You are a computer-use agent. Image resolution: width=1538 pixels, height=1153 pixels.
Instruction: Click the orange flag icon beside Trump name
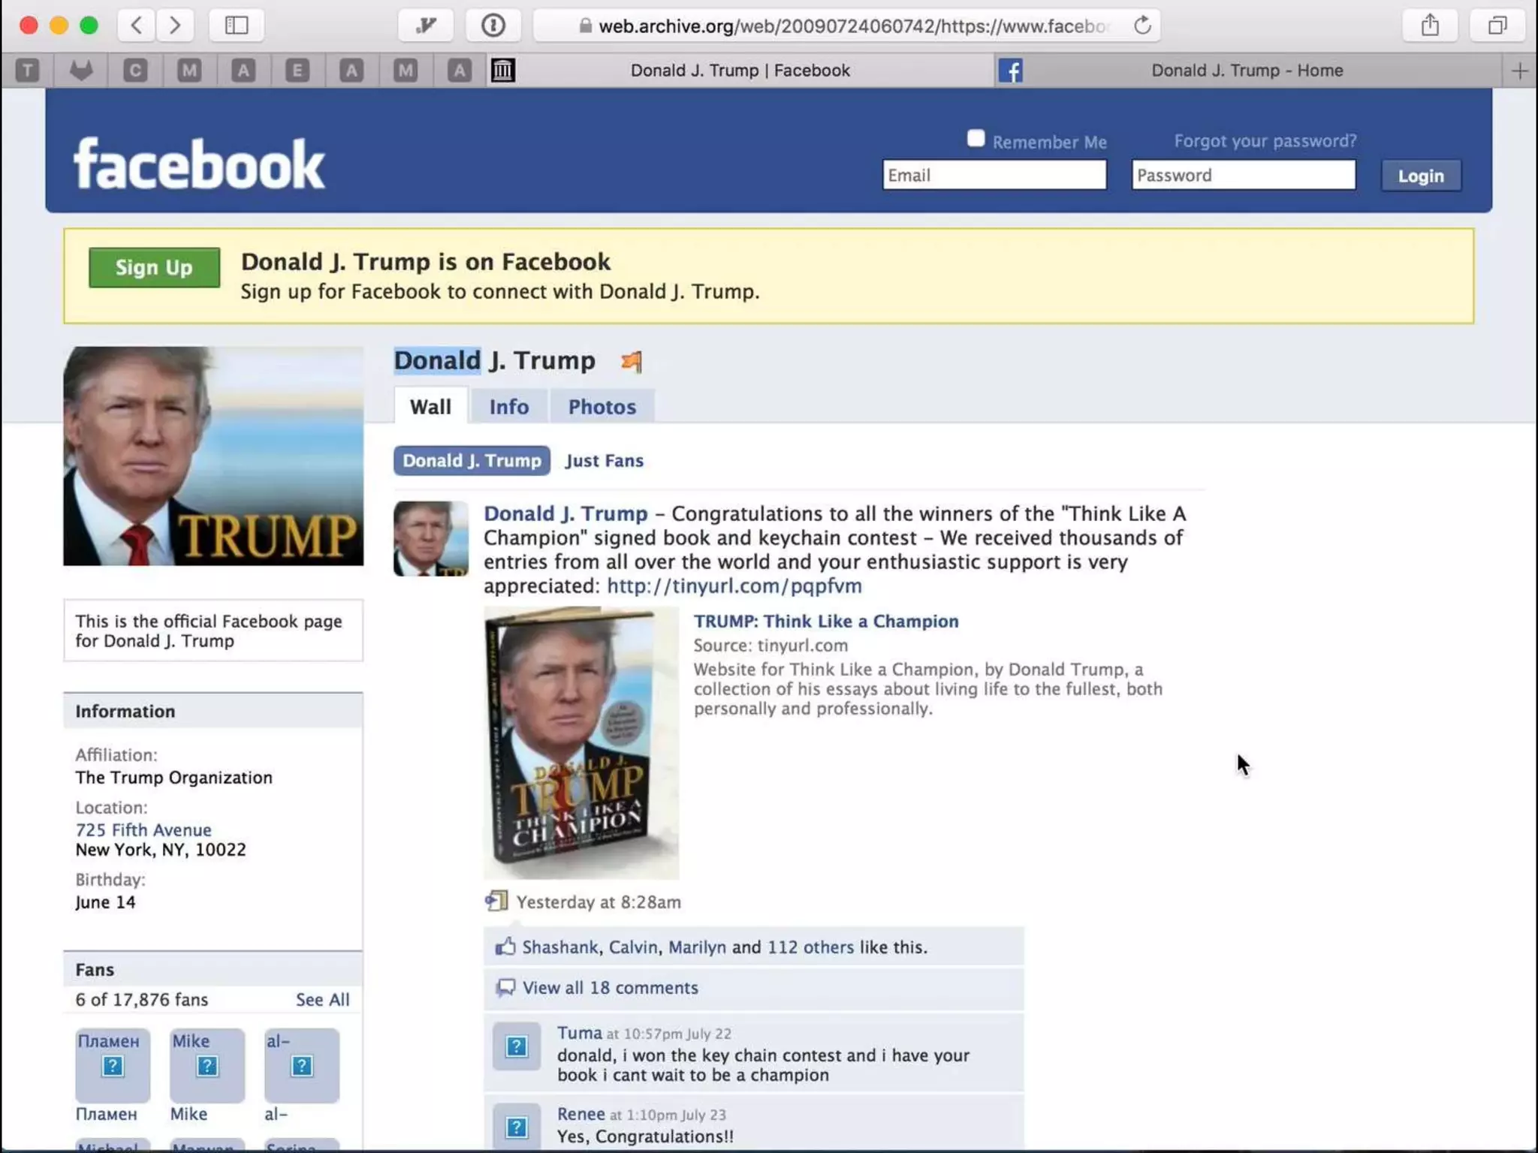click(x=632, y=362)
